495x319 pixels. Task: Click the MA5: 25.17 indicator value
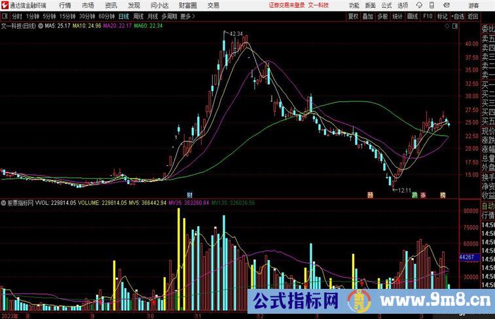(58, 26)
